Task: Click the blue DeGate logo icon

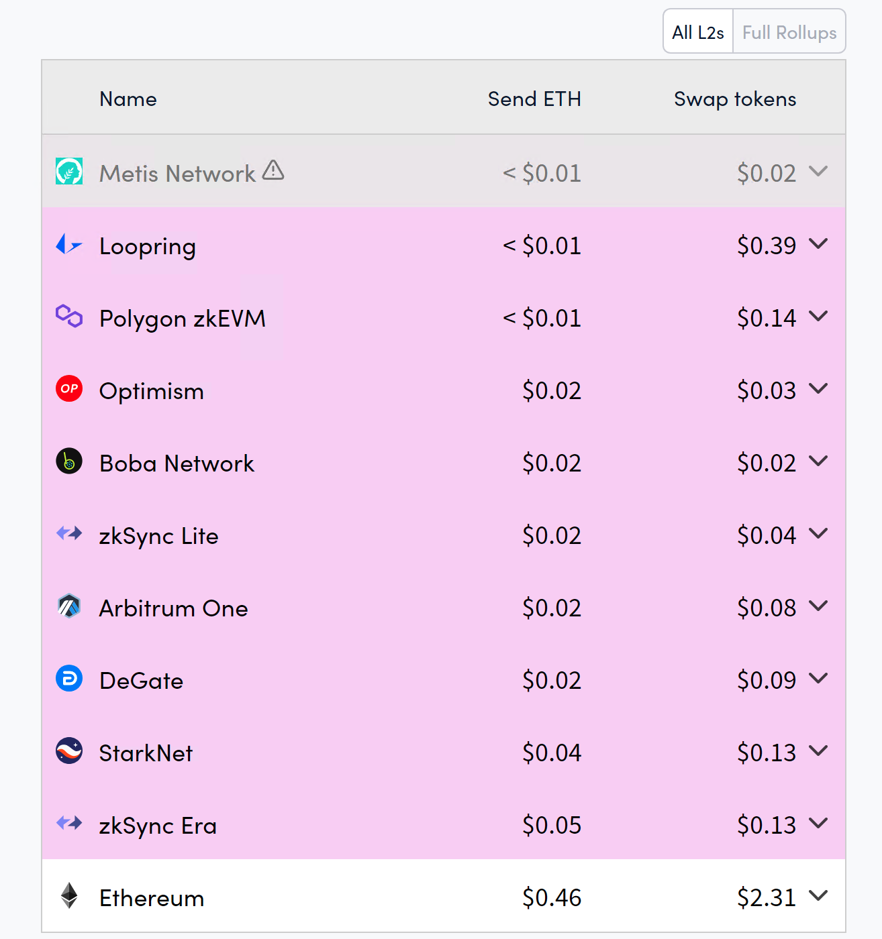Action: click(69, 679)
